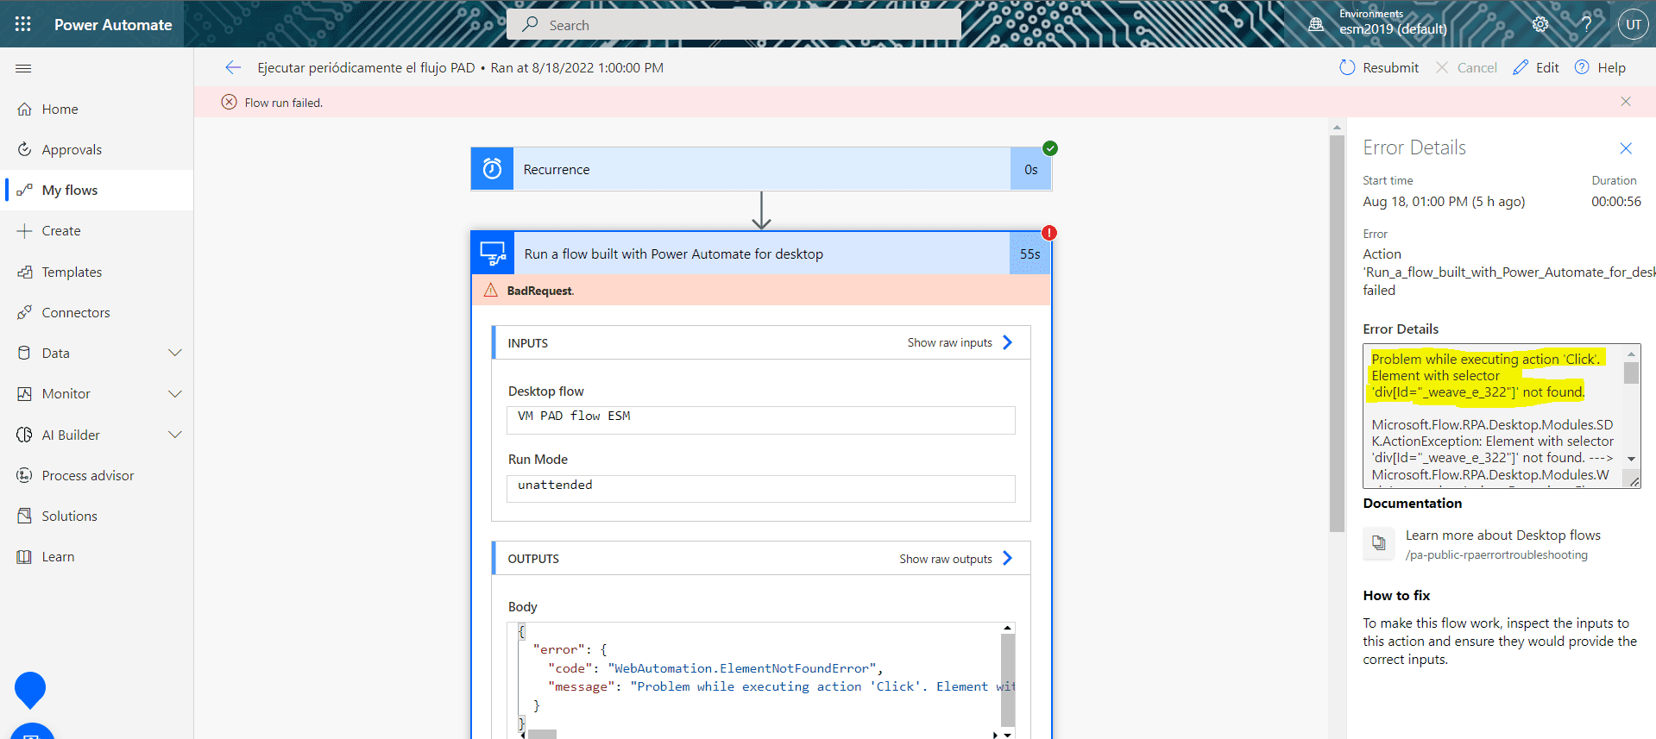
Task: Click the desktop flow action icon
Action: 493,254
